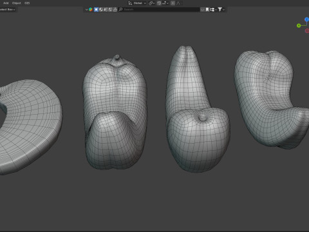Click the bookmark icon

coord(207,10)
